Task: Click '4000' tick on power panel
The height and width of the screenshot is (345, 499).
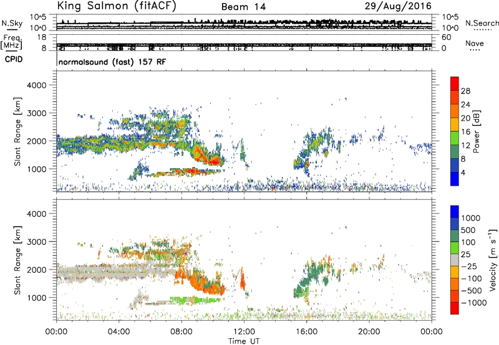Action: point(37,85)
